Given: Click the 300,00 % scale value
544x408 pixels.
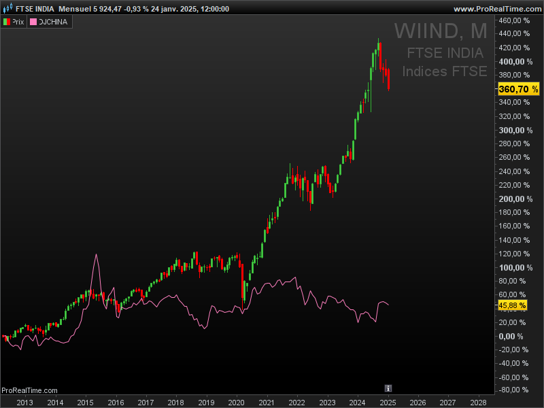Looking at the screenshot, I should (515, 131).
